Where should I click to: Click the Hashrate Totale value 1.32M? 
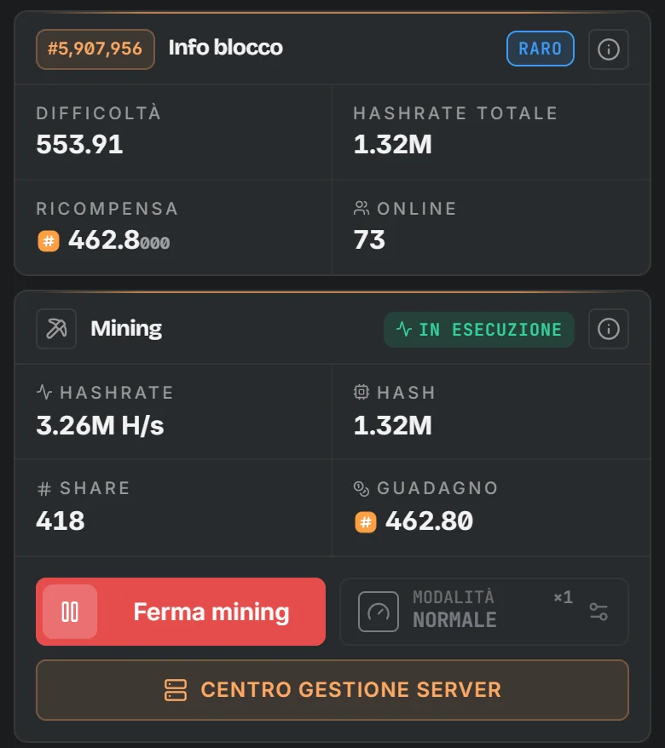[x=393, y=144]
